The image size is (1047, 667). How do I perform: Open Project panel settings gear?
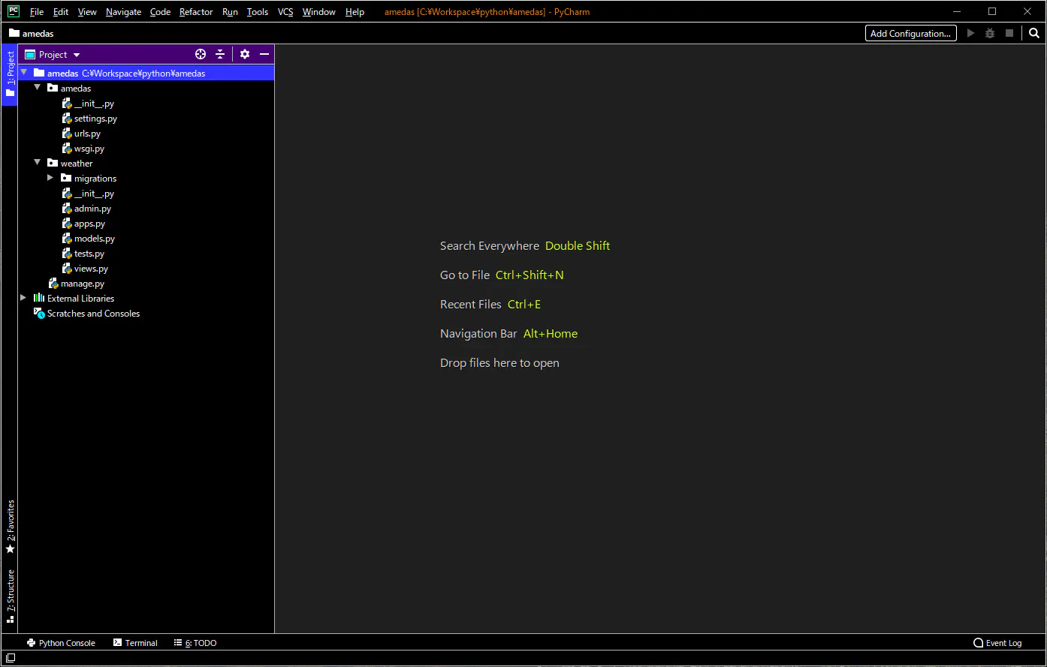(x=245, y=54)
